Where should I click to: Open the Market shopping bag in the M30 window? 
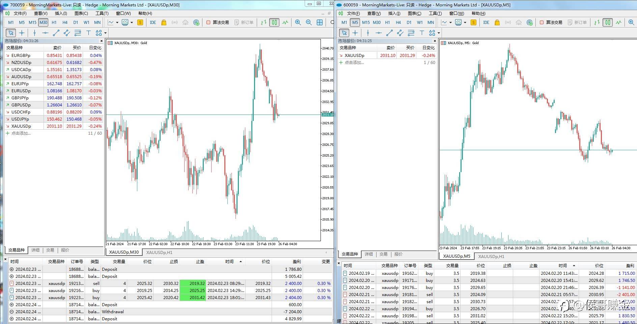coord(164,22)
